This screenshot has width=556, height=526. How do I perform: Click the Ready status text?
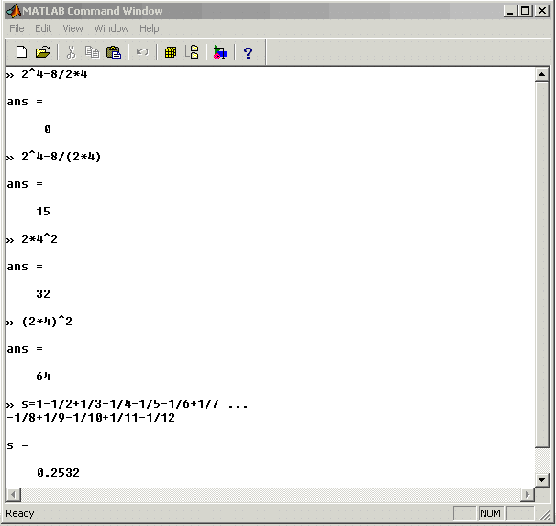[20, 513]
